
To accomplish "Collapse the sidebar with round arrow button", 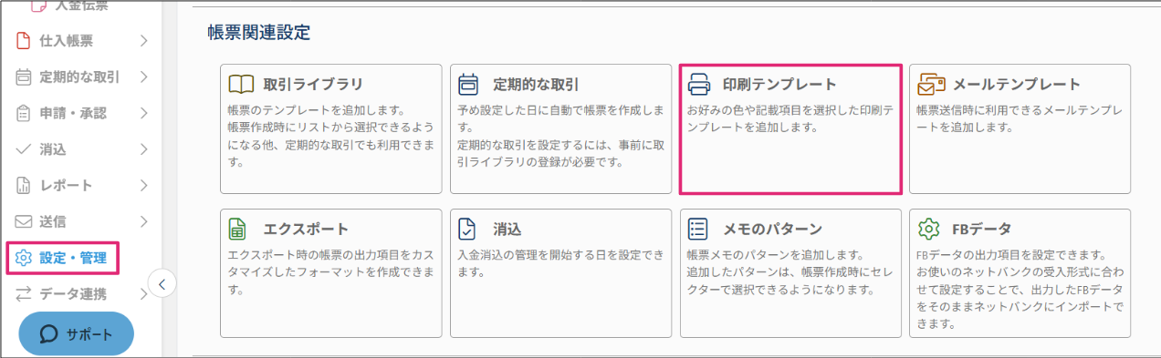I will tap(162, 283).
